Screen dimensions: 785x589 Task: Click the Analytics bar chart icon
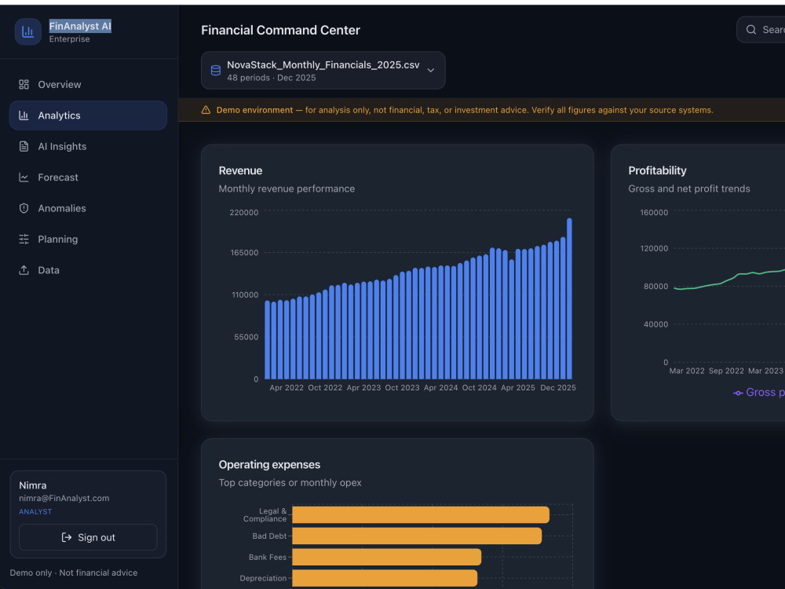24,115
